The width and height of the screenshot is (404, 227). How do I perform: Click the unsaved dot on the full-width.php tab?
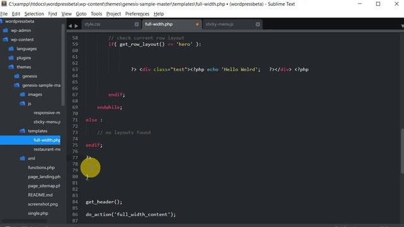[x=197, y=24]
